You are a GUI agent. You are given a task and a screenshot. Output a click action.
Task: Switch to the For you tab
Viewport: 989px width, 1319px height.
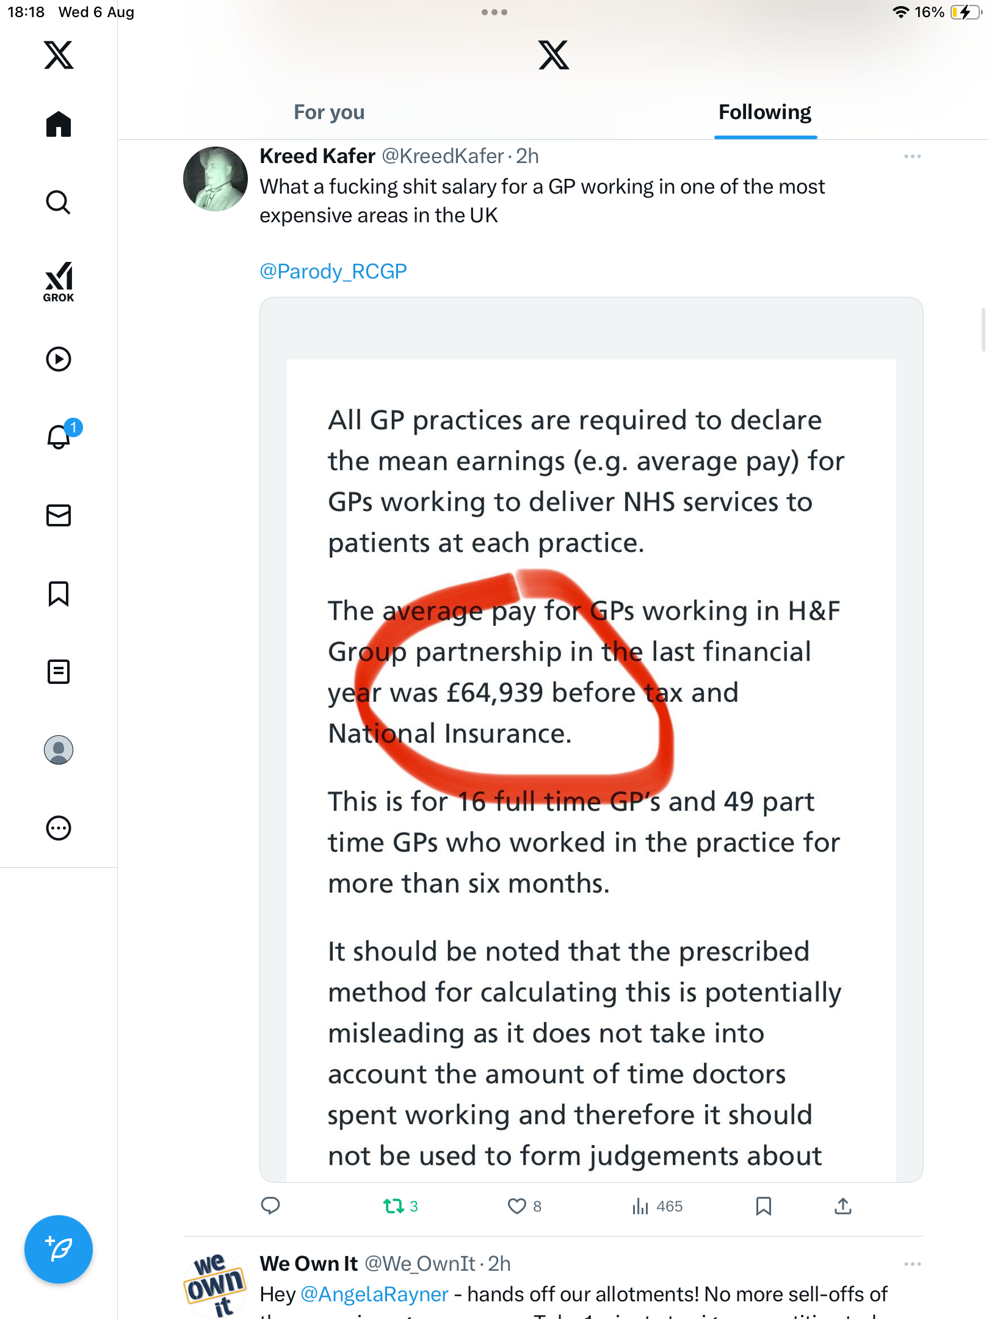click(x=329, y=112)
